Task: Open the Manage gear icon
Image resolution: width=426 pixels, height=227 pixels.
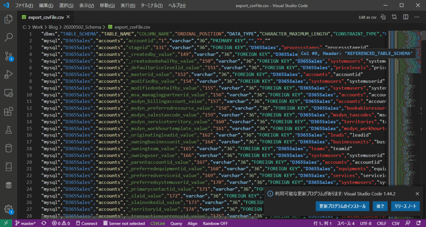Action: (x=9, y=209)
